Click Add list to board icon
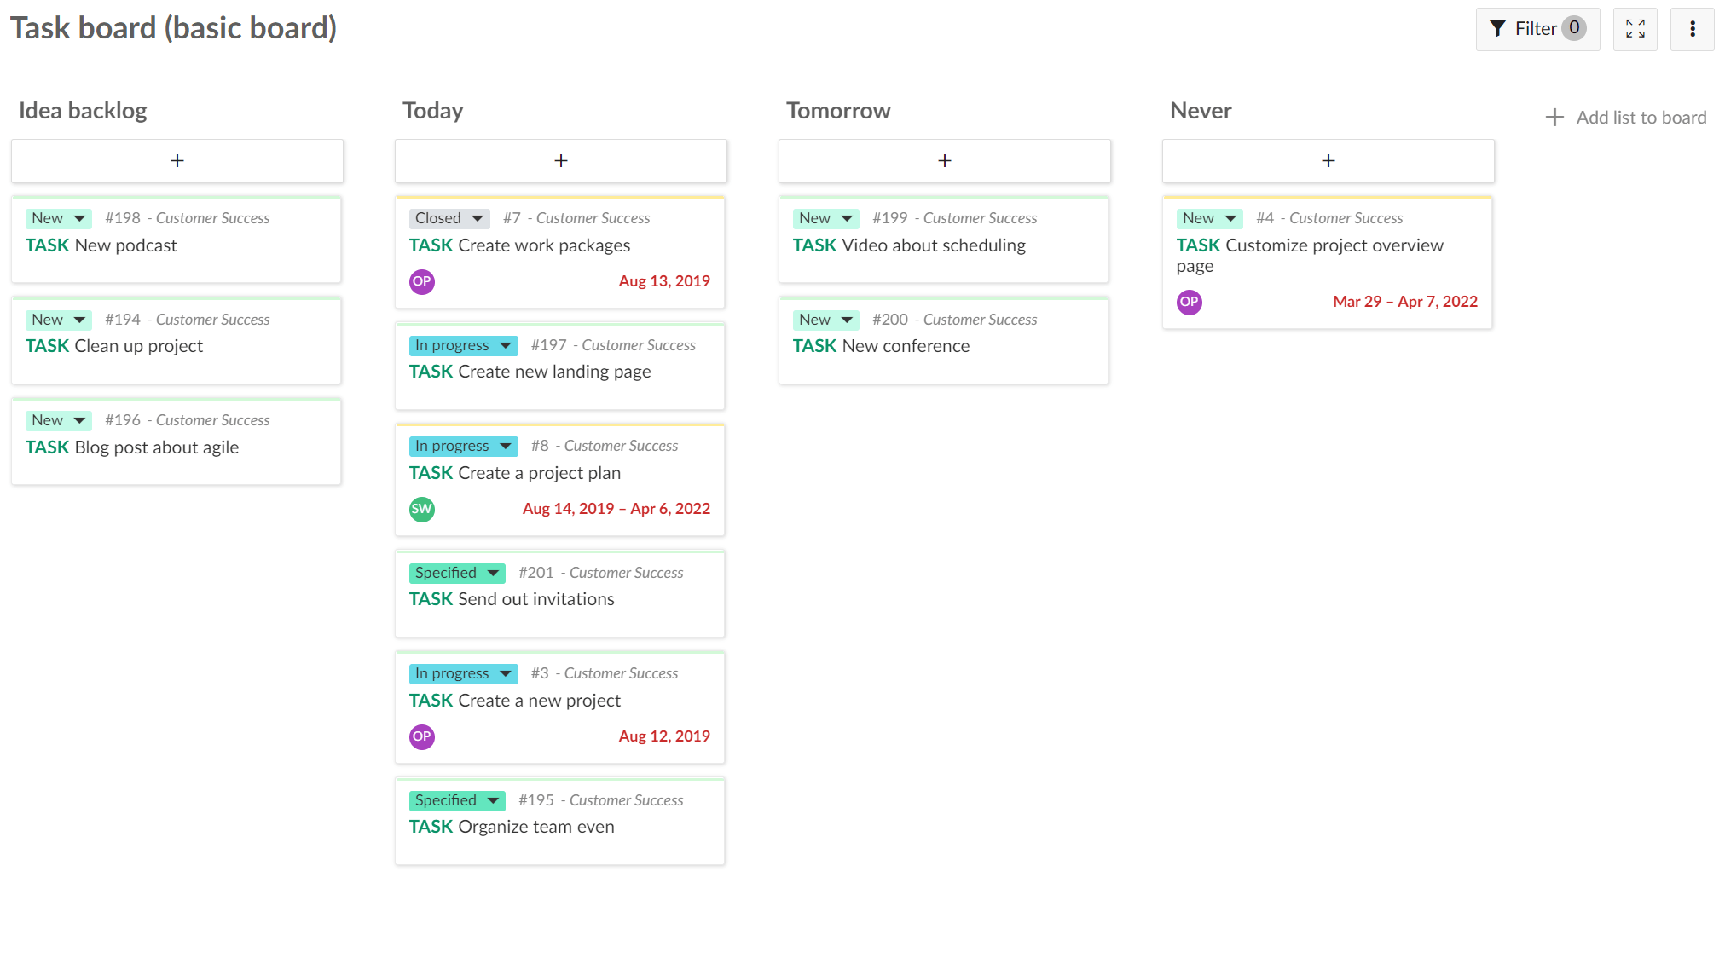This screenshot has width=1725, height=964. pyautogui.click(x=1554, y=118)
